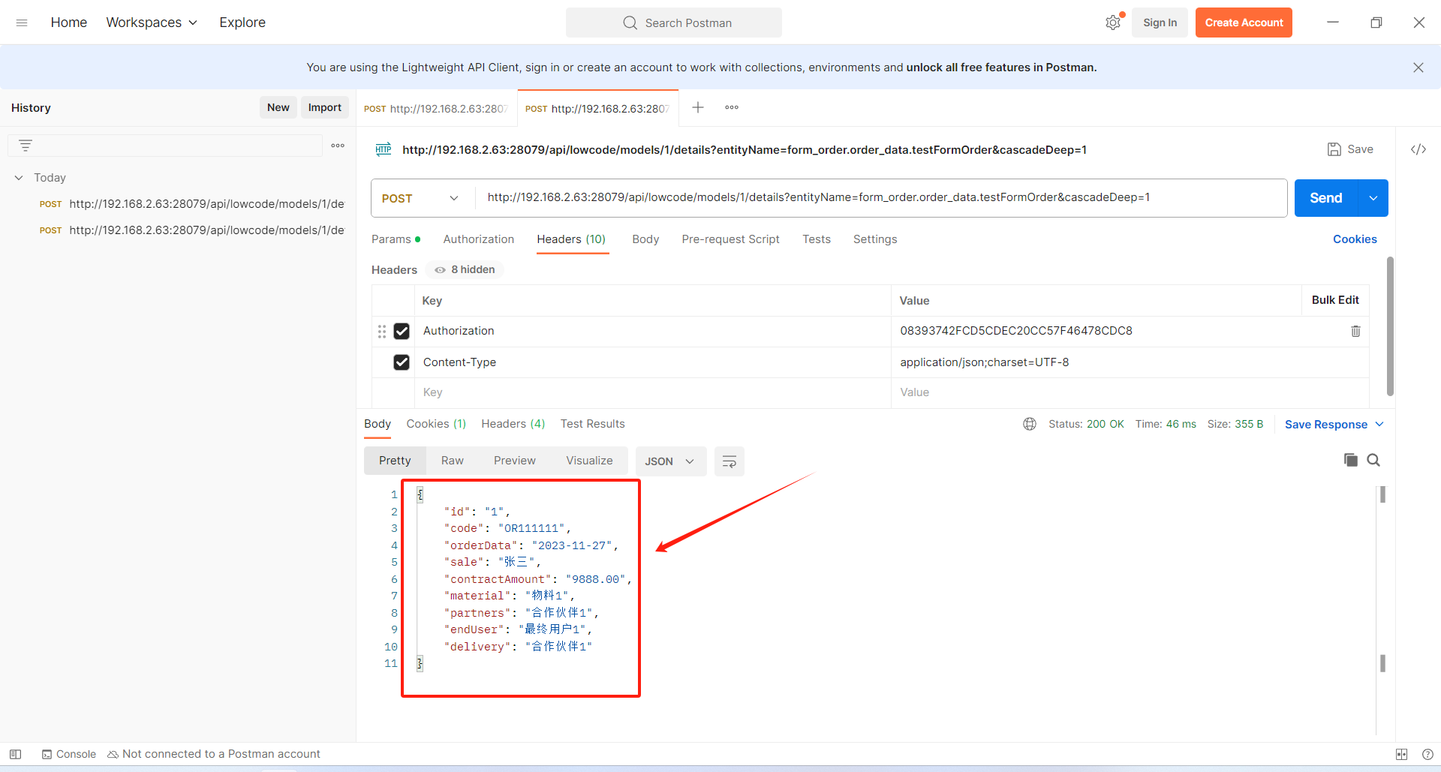
Task: Open the Raw response view tab
Action: click(x=452, y=461)
